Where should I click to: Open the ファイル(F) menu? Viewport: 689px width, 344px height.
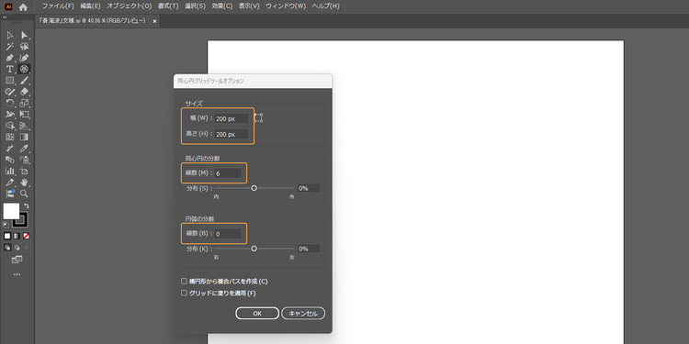point(58,6)
